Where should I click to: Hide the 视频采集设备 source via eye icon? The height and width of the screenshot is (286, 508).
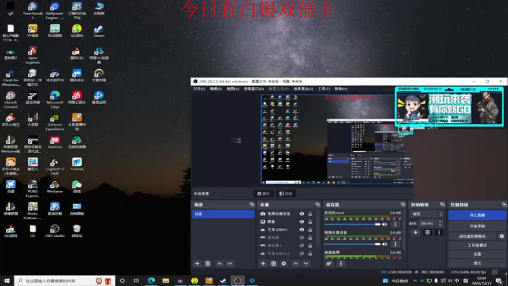tap(302, 214)
